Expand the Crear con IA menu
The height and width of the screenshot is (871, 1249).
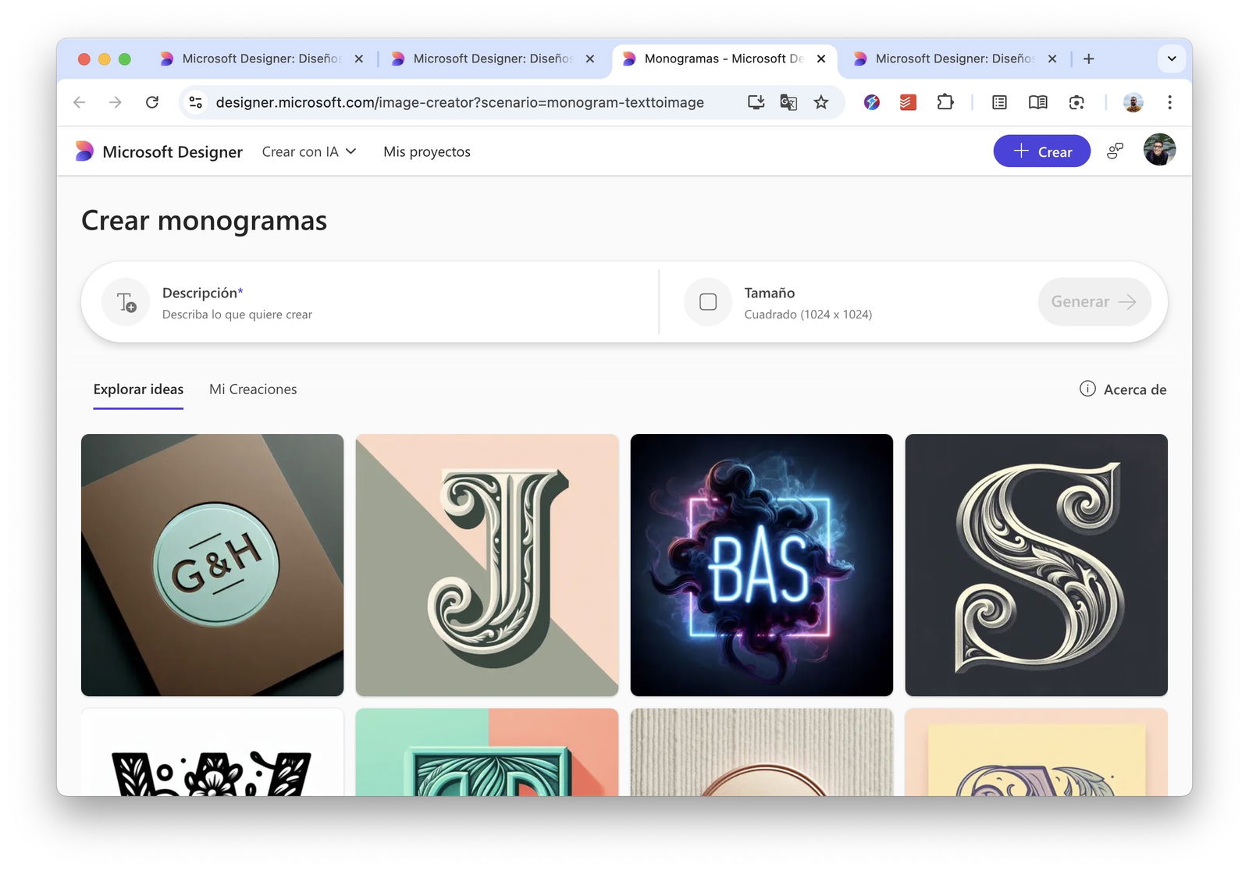pos(309,151)
